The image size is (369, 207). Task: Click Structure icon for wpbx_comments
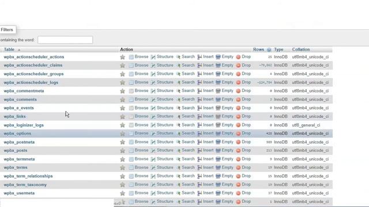coord(153,99)
